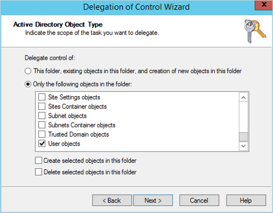This screenshot has width=273, height=213.
Task: Click the scrollbar track above the thumb
Action: tap(243, 117)
